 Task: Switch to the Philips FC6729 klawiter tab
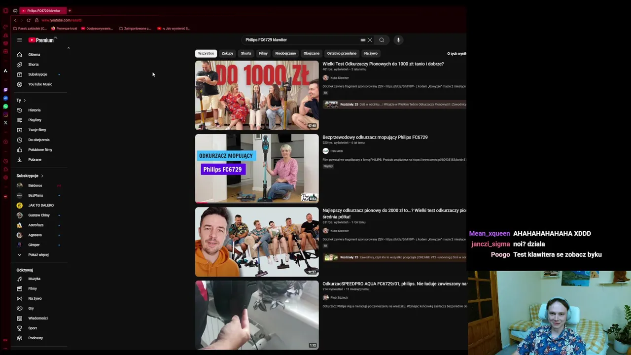43,10
